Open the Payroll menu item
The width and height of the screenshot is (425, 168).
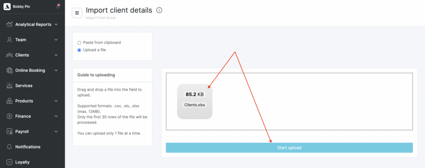pos(24,132)
